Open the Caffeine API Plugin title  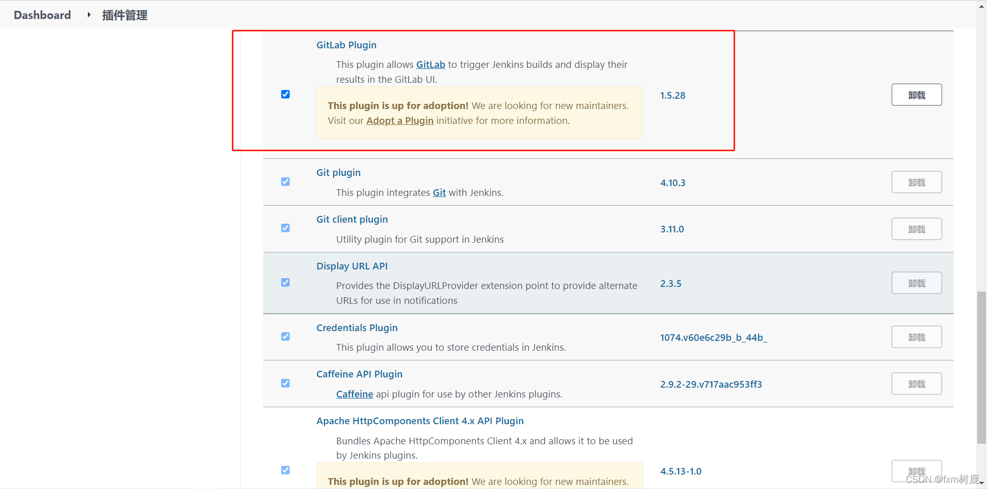click(x=359, y=374)
